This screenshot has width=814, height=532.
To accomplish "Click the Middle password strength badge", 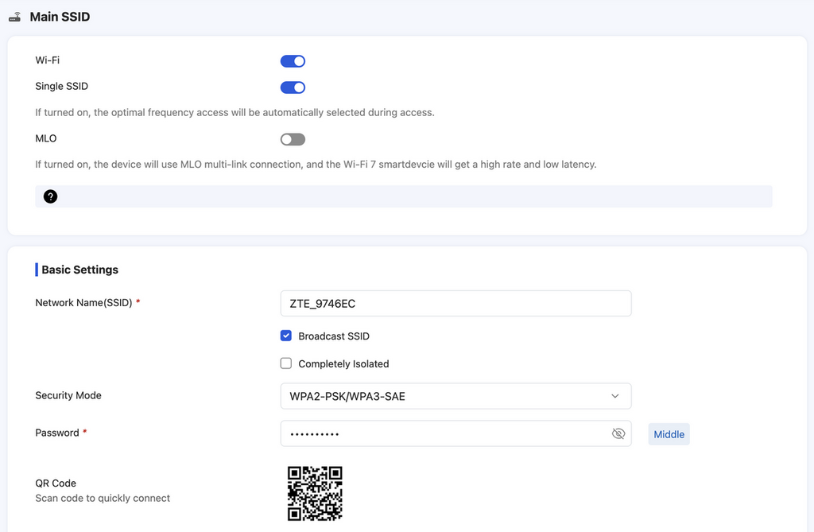I will (x=669, y=434).
